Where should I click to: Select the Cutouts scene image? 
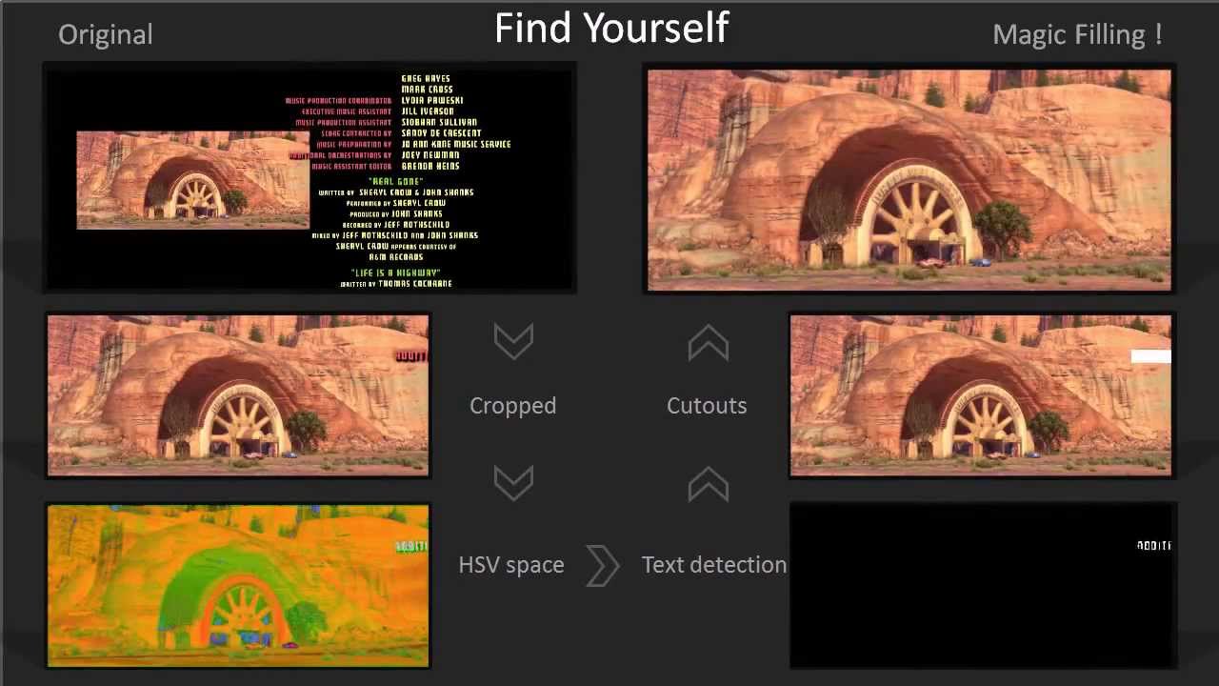(982, 394)
